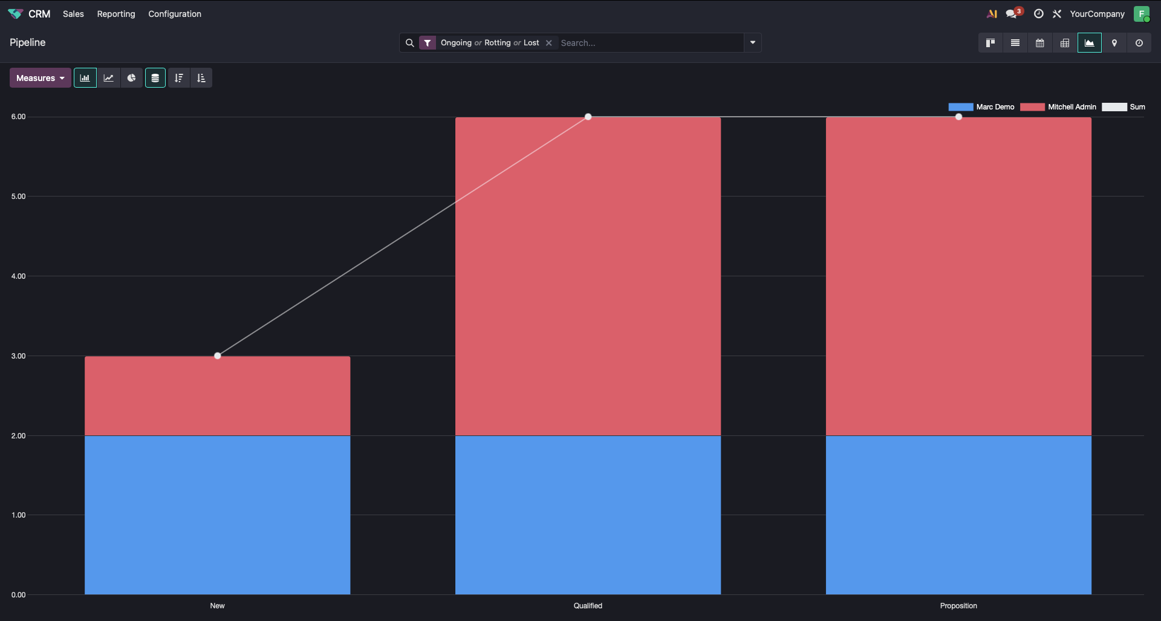
Task: Open the Reporting menu
Action: pyautogui.click(x=116, y=14)
